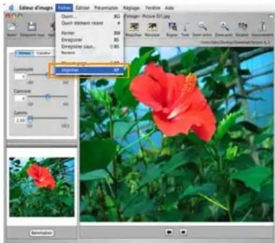Open the Édition menu
This screenshot has height=243, width=275.
pos(83,8)
